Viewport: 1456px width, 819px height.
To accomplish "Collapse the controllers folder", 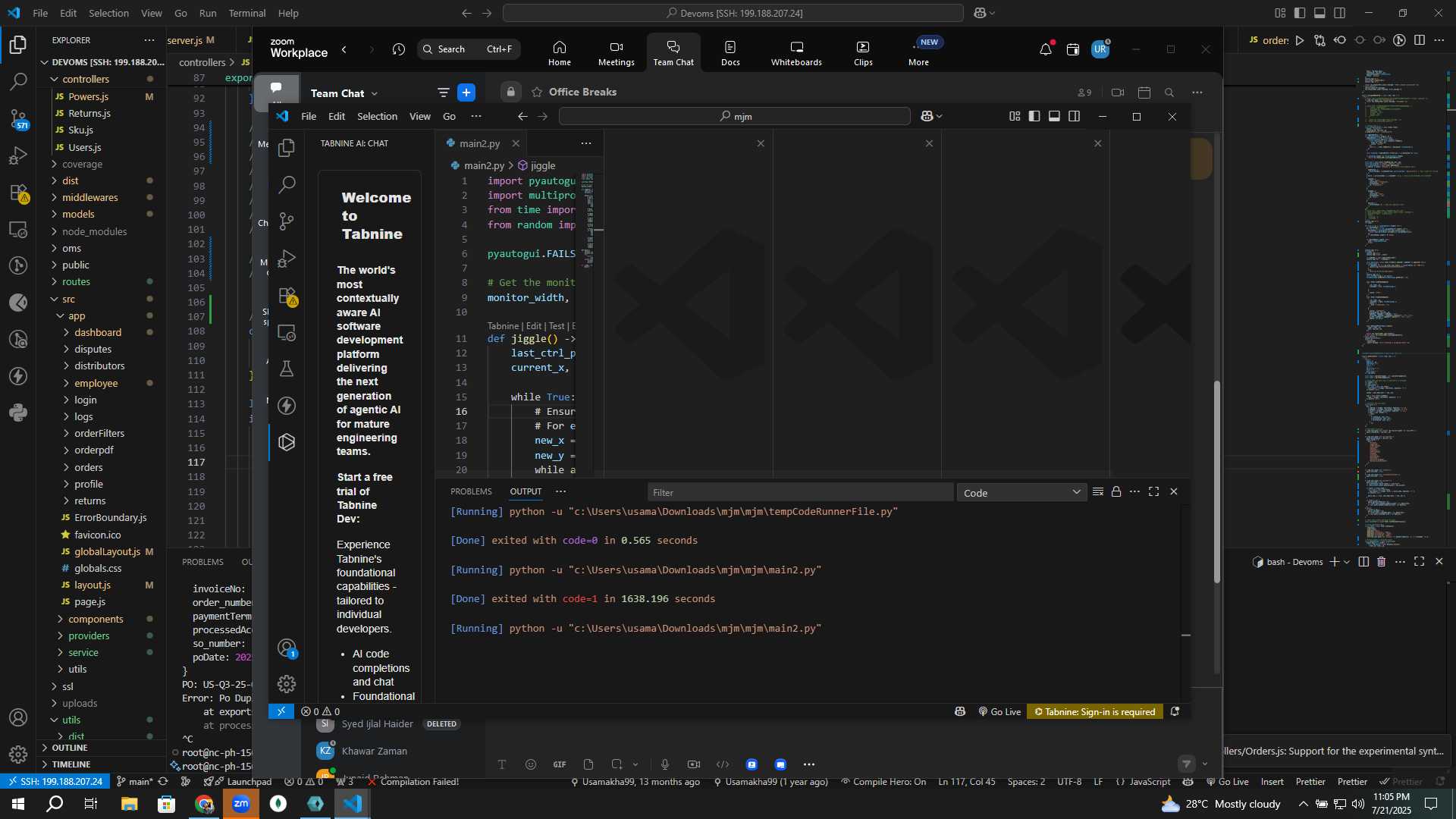I will click(x=85, y=79).
